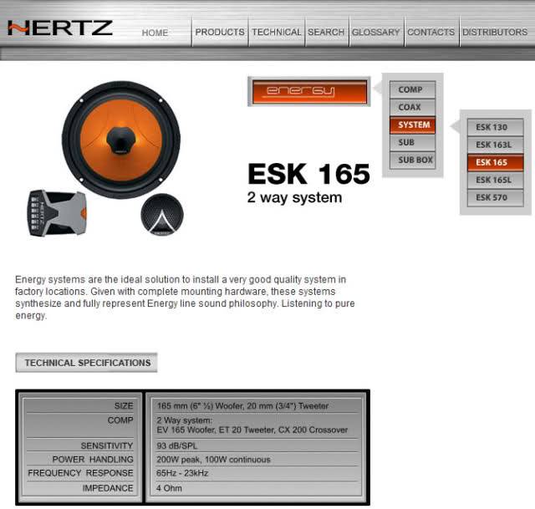
Task: Open the SEARCH page
Action: [x=326, y=32]
